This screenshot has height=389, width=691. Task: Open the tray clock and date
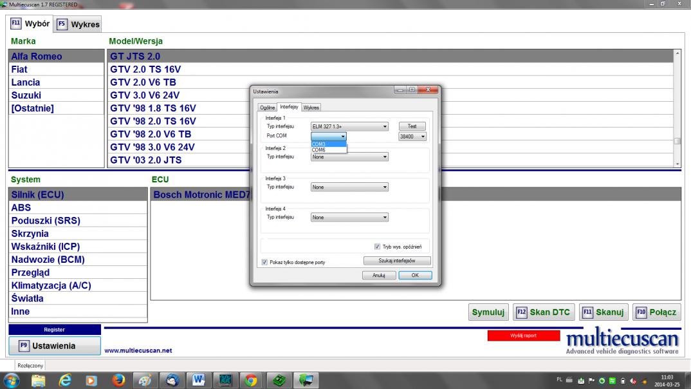click(x=667, y=381)
